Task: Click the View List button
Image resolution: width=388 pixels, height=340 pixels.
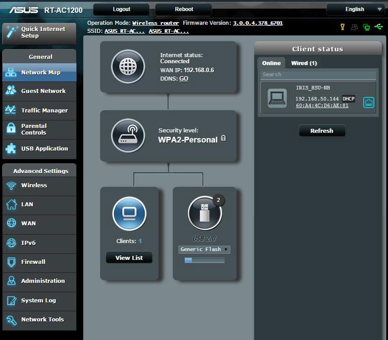Action: tap(129, 258)
